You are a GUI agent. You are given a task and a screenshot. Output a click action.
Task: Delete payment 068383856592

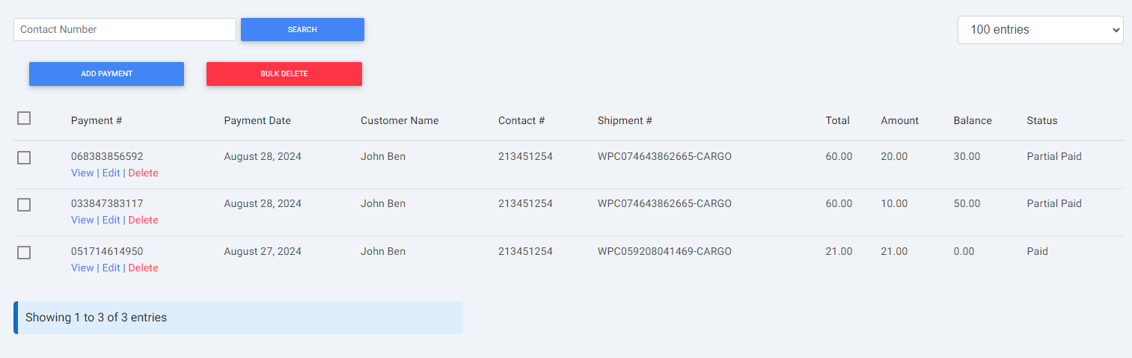(x=143, y=173)
